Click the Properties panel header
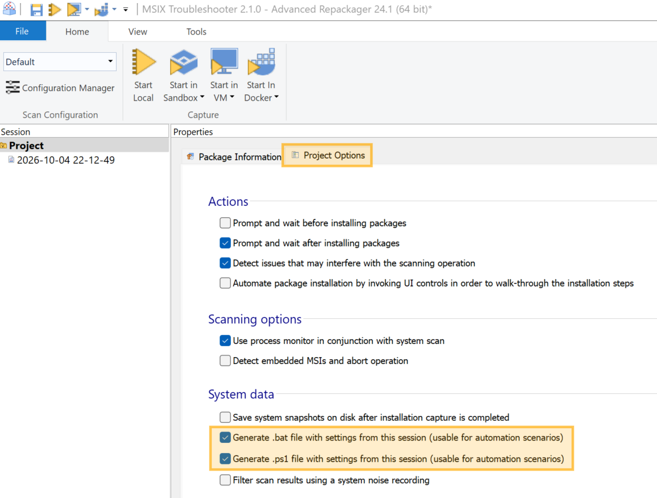Screen dimensions: 657x498 click(193, 131)
